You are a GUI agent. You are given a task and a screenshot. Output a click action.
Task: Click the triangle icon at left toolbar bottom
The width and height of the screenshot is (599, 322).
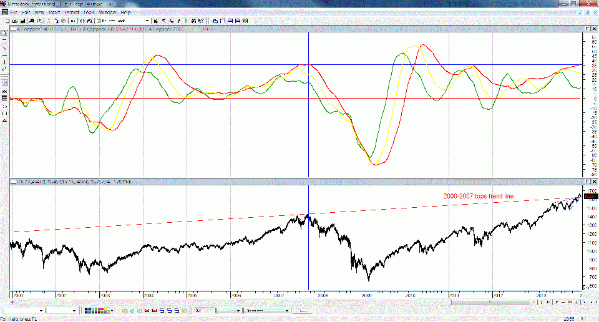[x=4, y=120]
